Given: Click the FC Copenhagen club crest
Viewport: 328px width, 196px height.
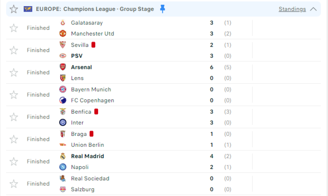Looking at the screenshot, I should click(x=63, y=100).
